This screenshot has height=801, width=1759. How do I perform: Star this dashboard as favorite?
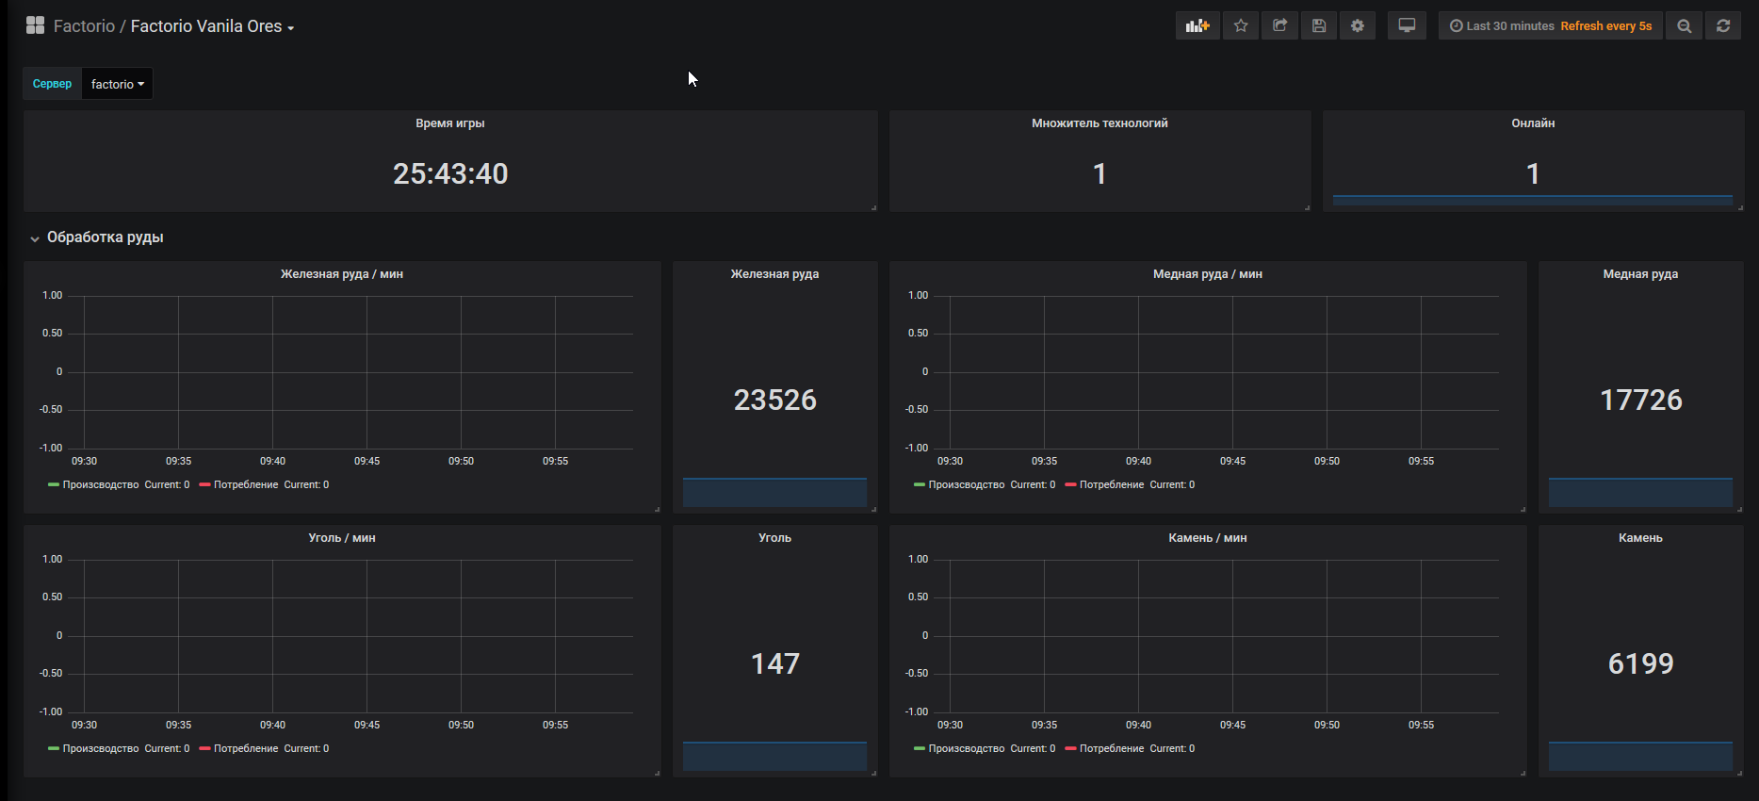coord(1241,26)
